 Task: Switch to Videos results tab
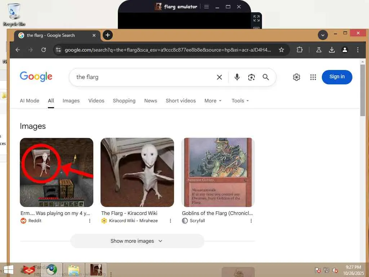[96, 101]
